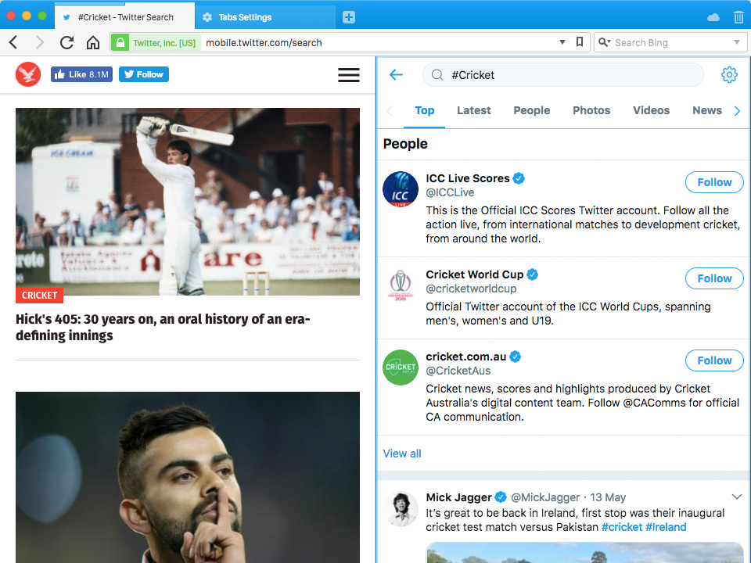Viewport: 751px width, 563px height.
Task: Click the View all people link
Action: click(402, 454)
